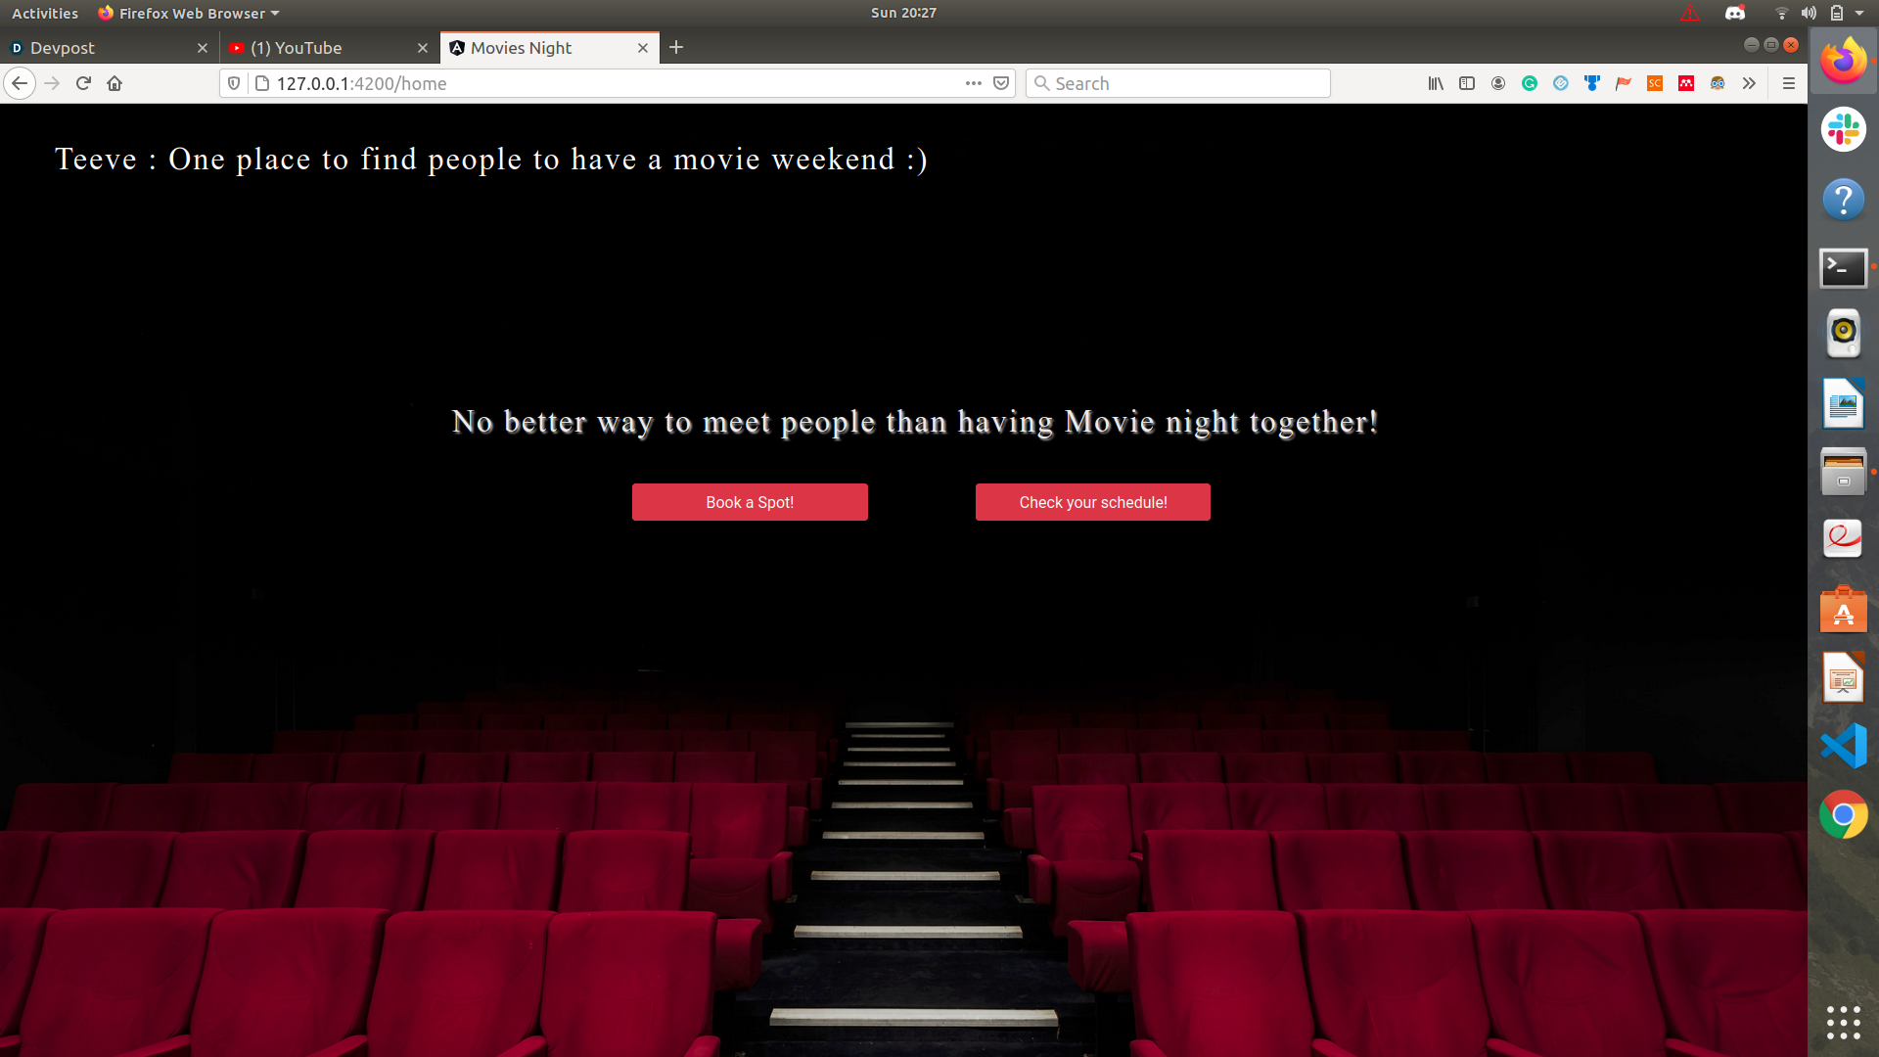Open a new tab with plus
Viewport: 1879px width, 1057px height.
coord(676,47)
